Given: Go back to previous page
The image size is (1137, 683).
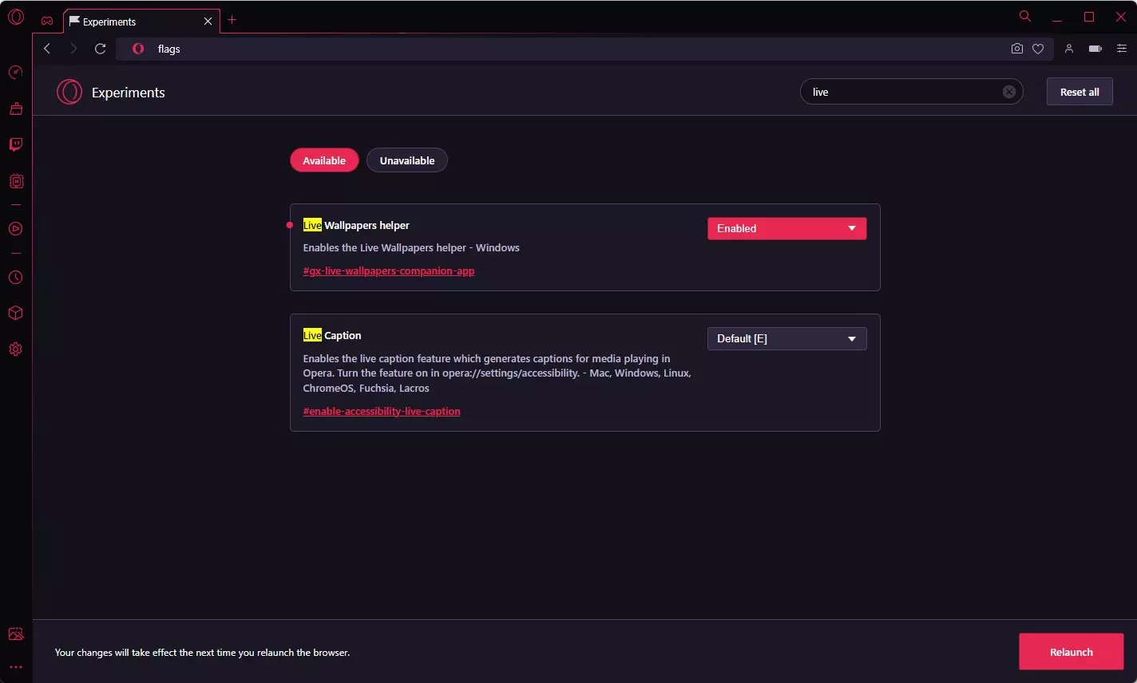Looking at the screenshot, I should coord(47,49).
